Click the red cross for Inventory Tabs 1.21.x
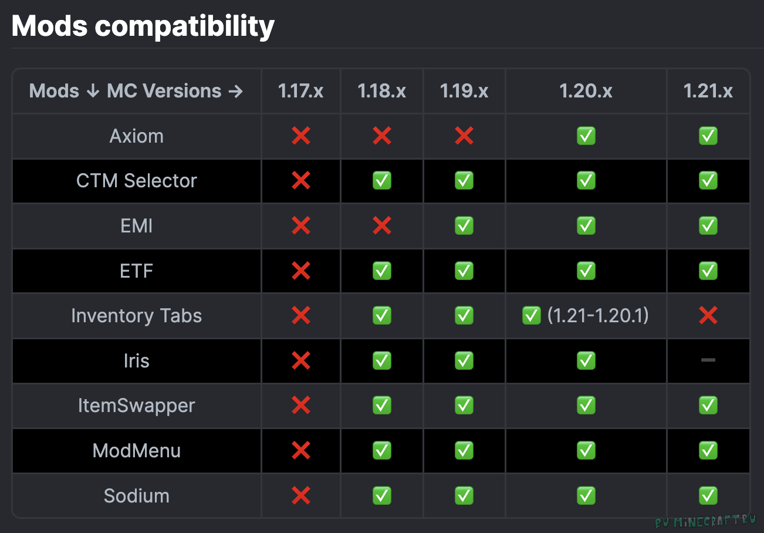The image size is (764, 533). coord(708,316)
